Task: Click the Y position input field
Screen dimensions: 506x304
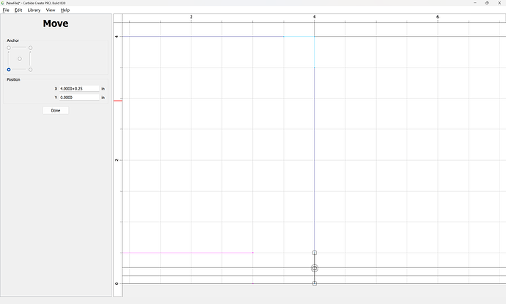Action: pyautogui.click(x=78, y=97)
